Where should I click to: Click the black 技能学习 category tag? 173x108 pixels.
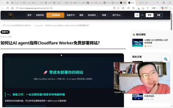5,32
